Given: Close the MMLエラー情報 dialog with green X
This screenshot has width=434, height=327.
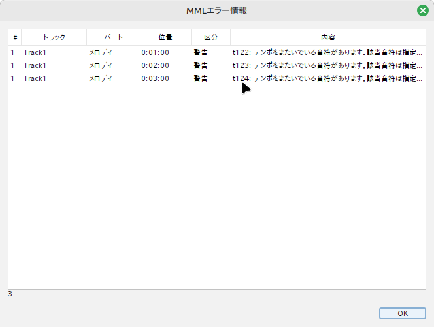Looking at the screenshot, I should (422, 10).
